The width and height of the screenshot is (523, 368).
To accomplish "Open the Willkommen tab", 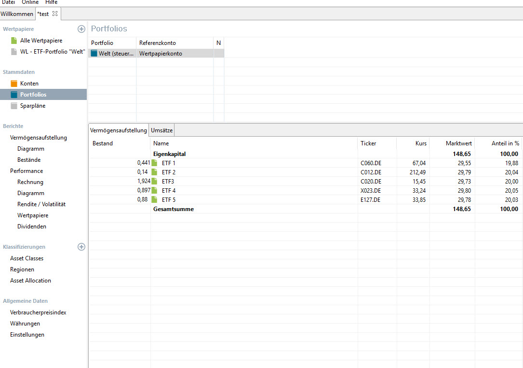I will [17, 14].
